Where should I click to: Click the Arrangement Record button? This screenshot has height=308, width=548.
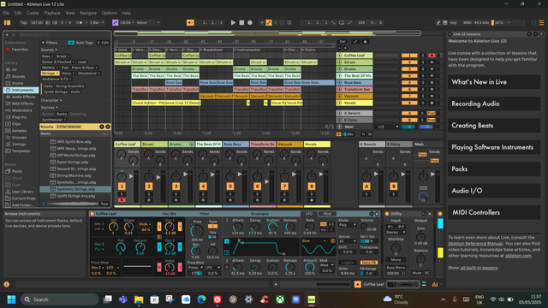click(x=250, y=23)
